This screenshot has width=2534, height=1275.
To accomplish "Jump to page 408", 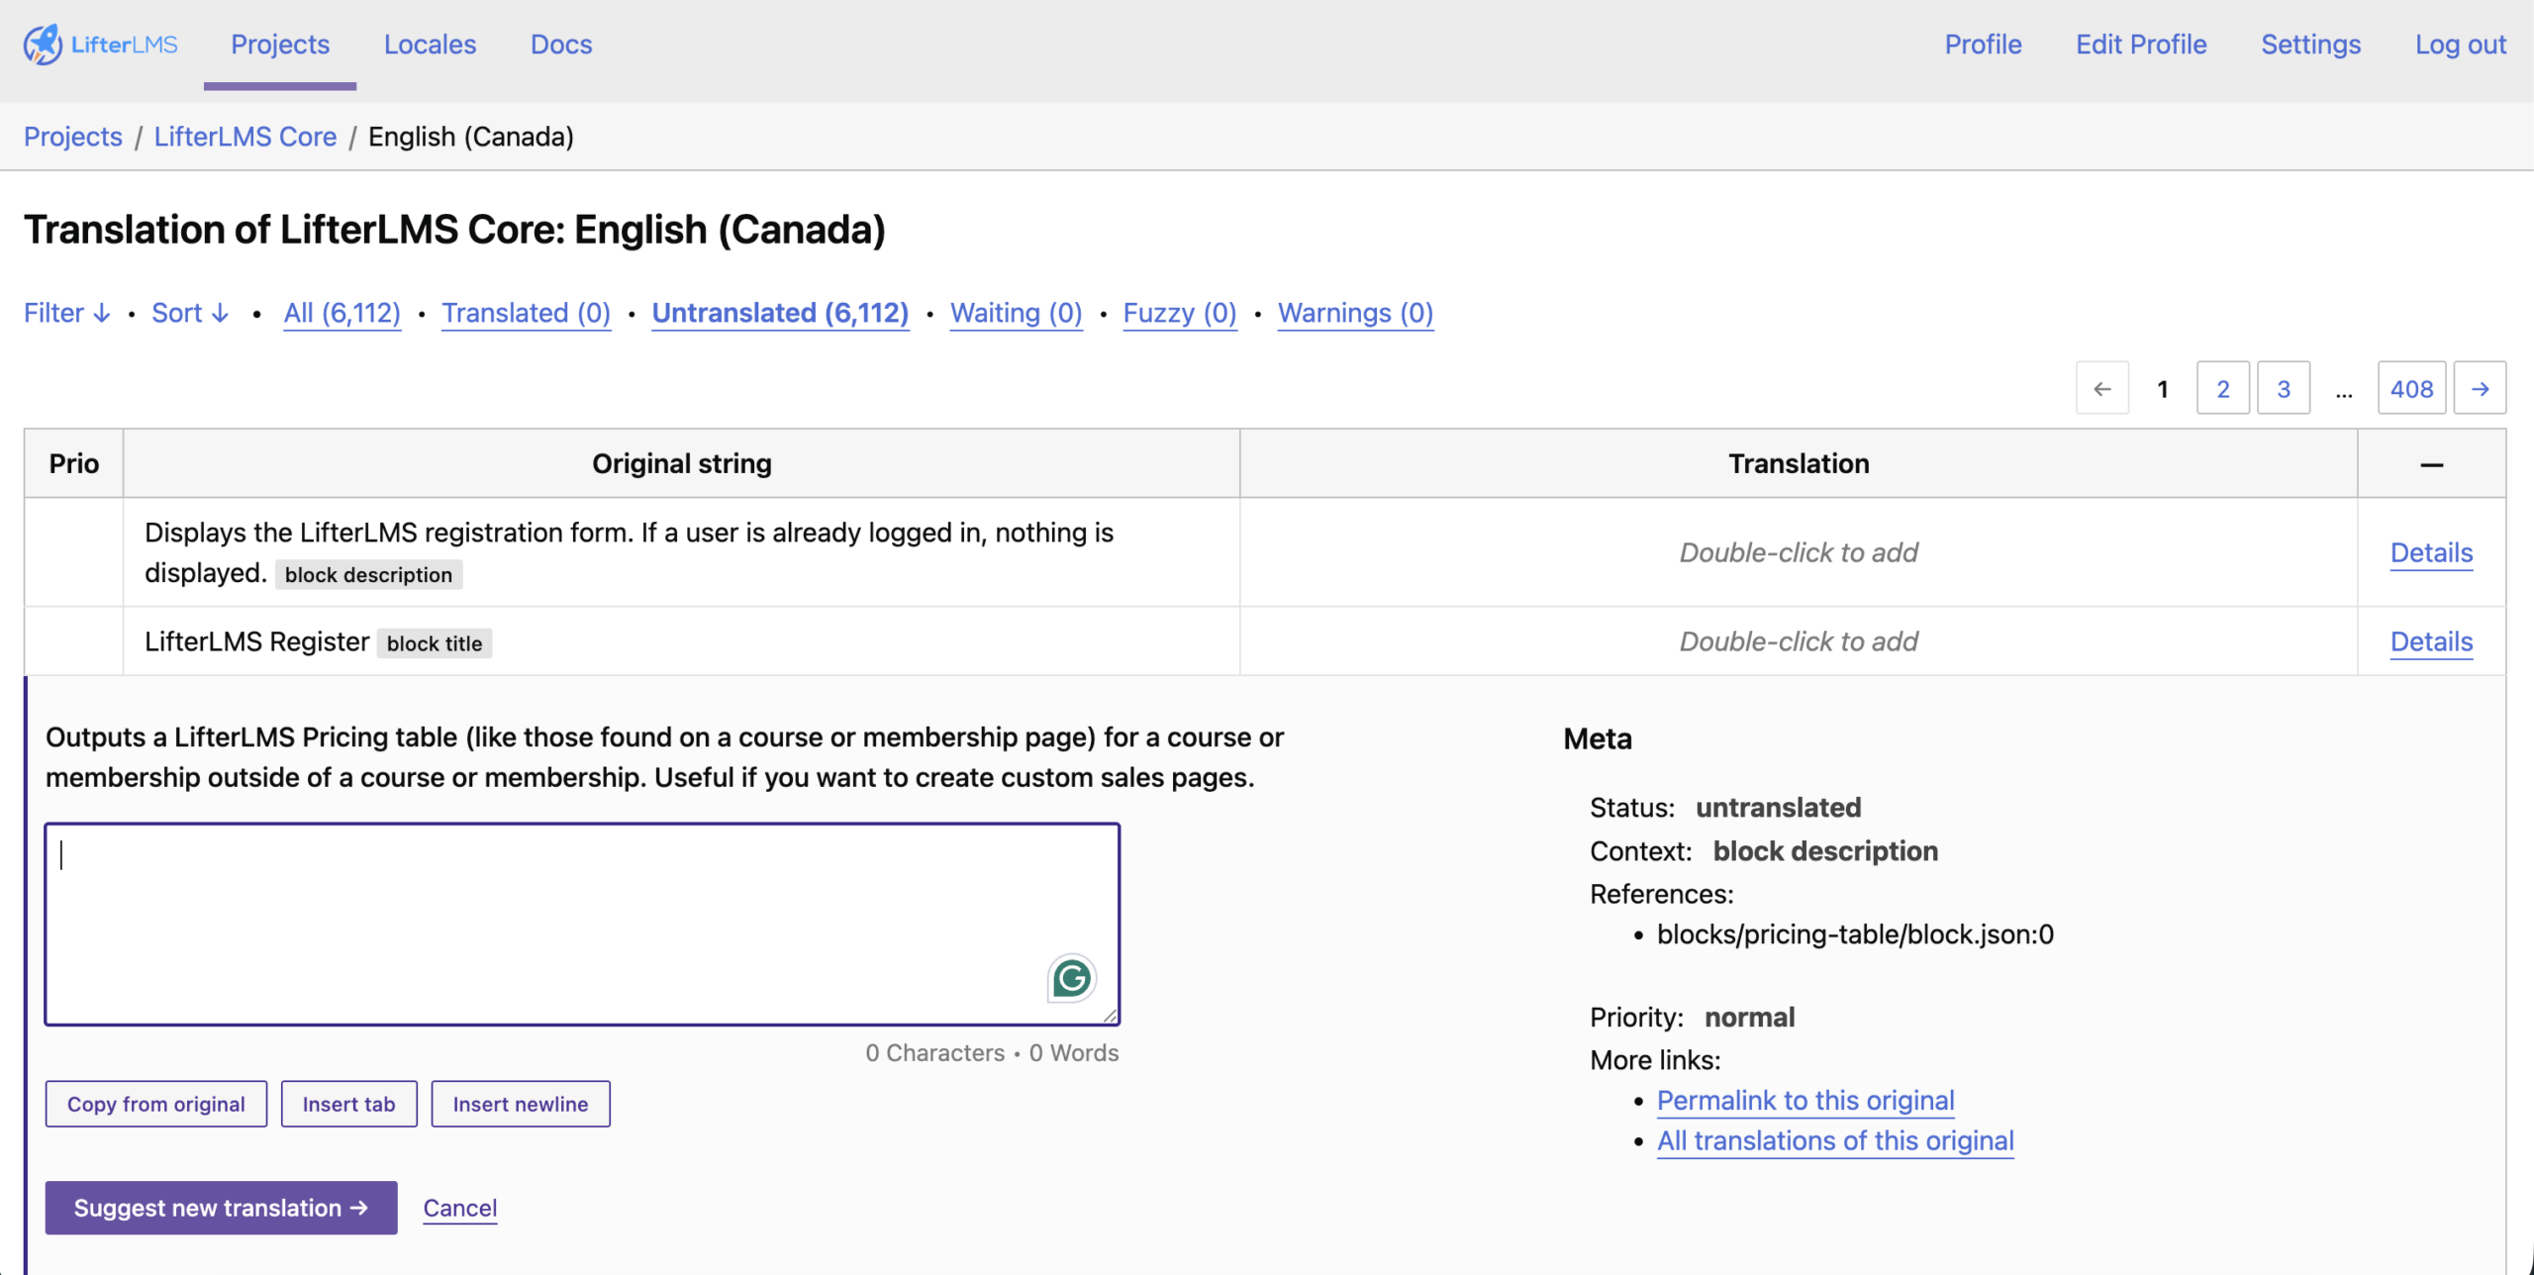I will [2411, 389].
